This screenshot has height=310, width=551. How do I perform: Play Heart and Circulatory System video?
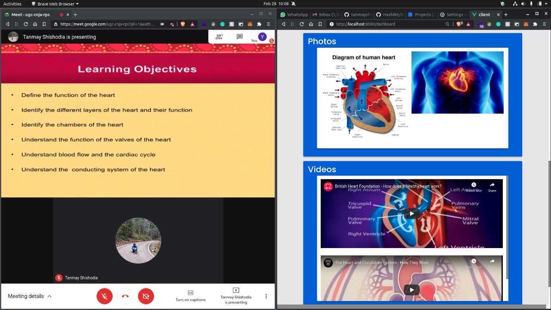point(412,290)
